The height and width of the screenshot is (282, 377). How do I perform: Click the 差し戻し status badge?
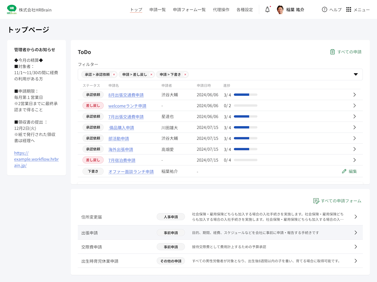[x=93, y=106]
